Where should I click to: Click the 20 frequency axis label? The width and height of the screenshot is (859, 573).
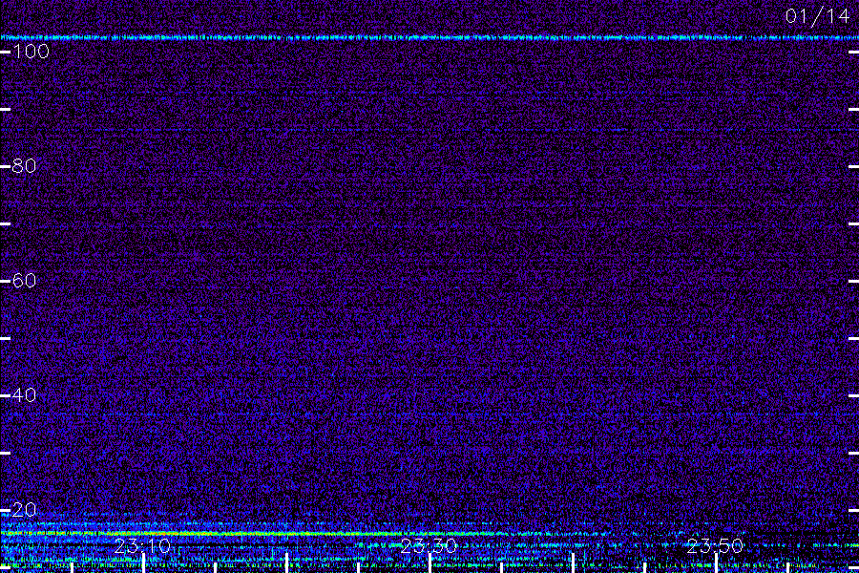tap(24, 510)
